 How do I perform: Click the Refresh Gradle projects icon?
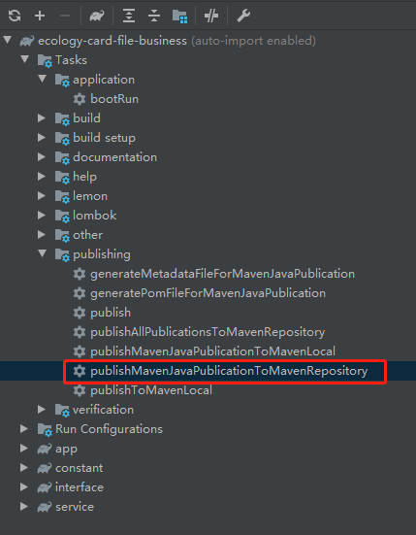point(15,16)
